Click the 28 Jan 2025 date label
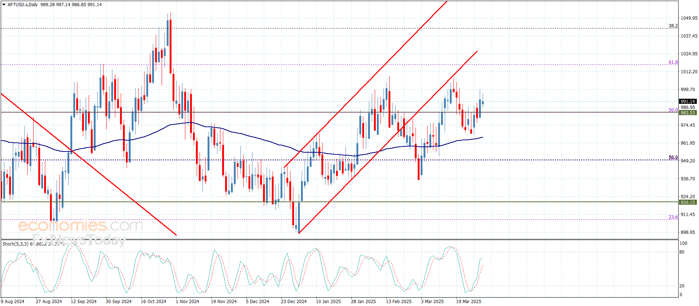The height and width of the screenshot is (306, 699). pos(363,301)
